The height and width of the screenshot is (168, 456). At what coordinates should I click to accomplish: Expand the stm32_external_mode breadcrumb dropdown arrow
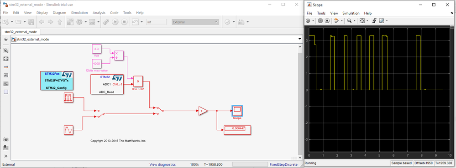click(300, 39)
